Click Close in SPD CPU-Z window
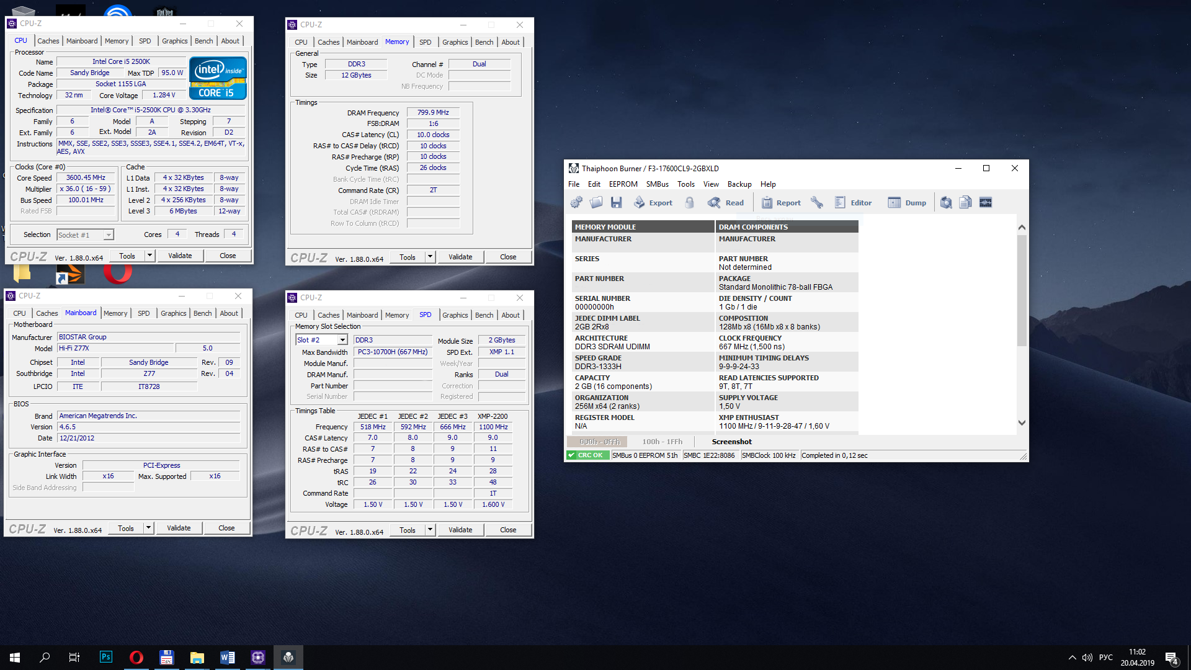 pyautogui.click(x=508, y=530)
